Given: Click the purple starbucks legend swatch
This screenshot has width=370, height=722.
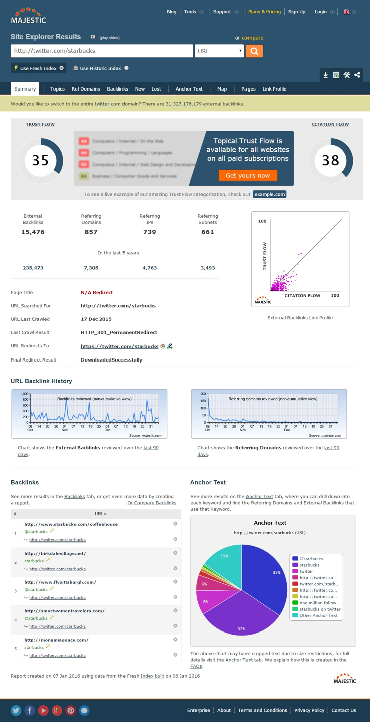Looking at the screenshot, I should point(295,565).
